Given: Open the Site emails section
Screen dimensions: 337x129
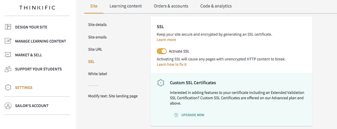Looking at the screenshot, I should click(97, 37).
